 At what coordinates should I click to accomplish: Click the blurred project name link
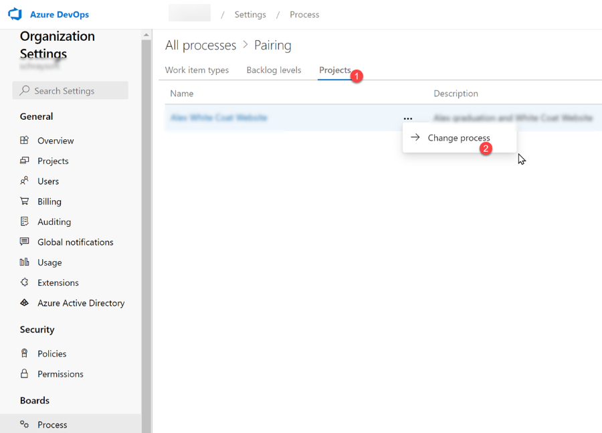(219, 118)
